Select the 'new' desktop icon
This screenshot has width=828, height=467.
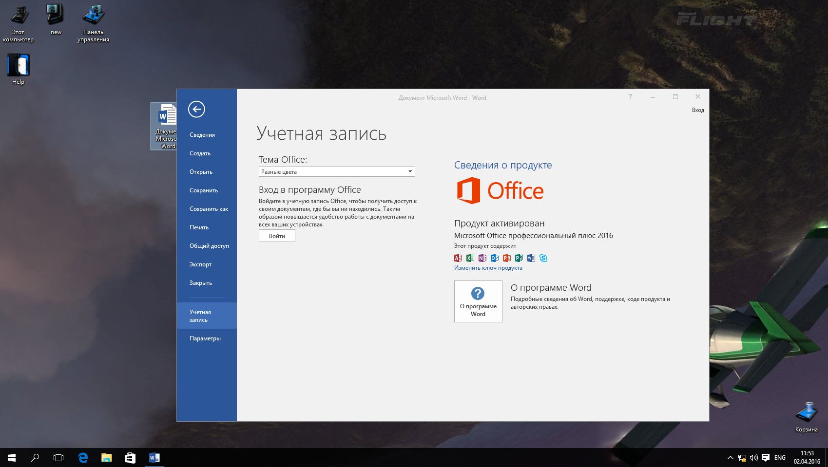click(x=56, y=20)
